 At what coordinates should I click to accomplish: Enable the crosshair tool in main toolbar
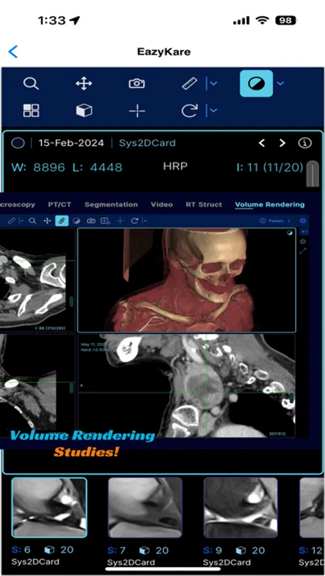[x=137, y=111]
